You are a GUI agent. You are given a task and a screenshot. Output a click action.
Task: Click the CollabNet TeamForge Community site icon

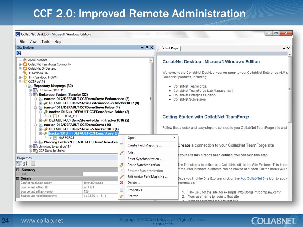[x=25, y=64]
